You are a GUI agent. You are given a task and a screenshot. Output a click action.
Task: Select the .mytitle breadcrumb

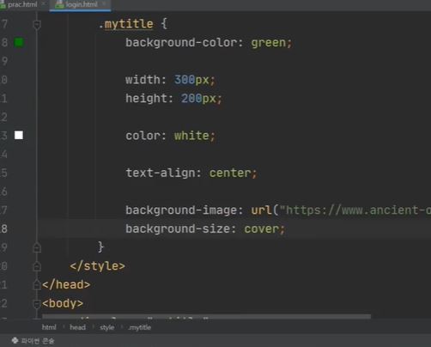(140, 327)
